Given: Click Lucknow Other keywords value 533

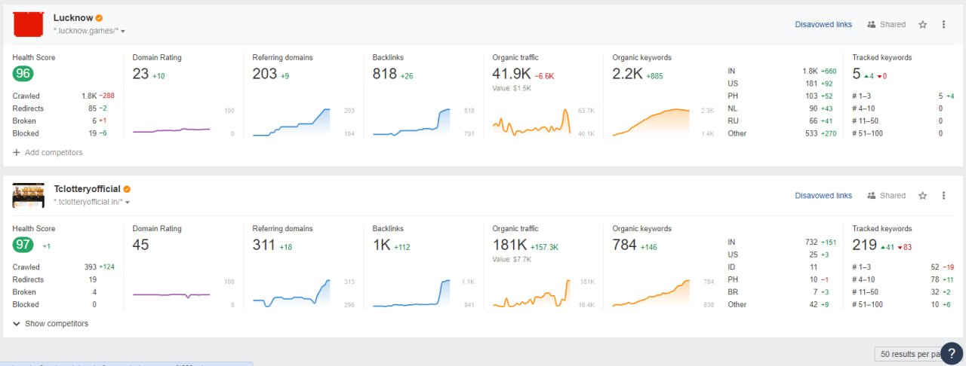Looking at the screenshot, I should pyautogui.click(x=812, y=133).
